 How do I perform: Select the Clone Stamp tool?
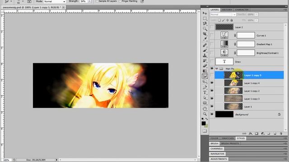[205, 55]
